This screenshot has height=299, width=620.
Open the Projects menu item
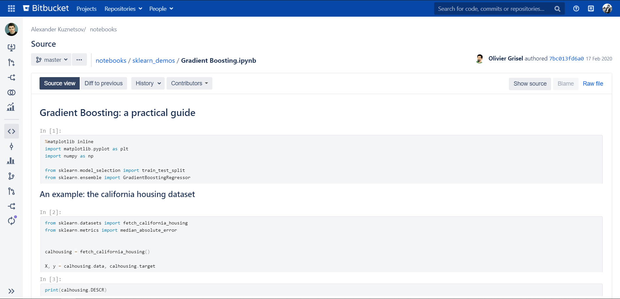tap(86, 9)
